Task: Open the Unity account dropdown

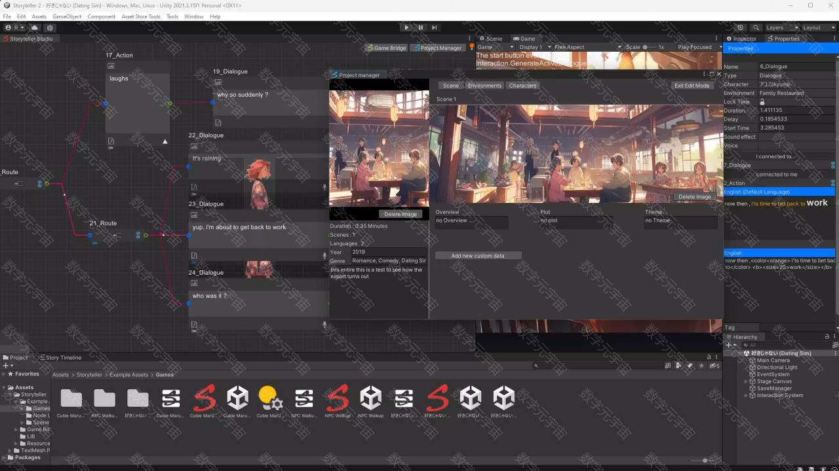Action: (x=14, y=28)
